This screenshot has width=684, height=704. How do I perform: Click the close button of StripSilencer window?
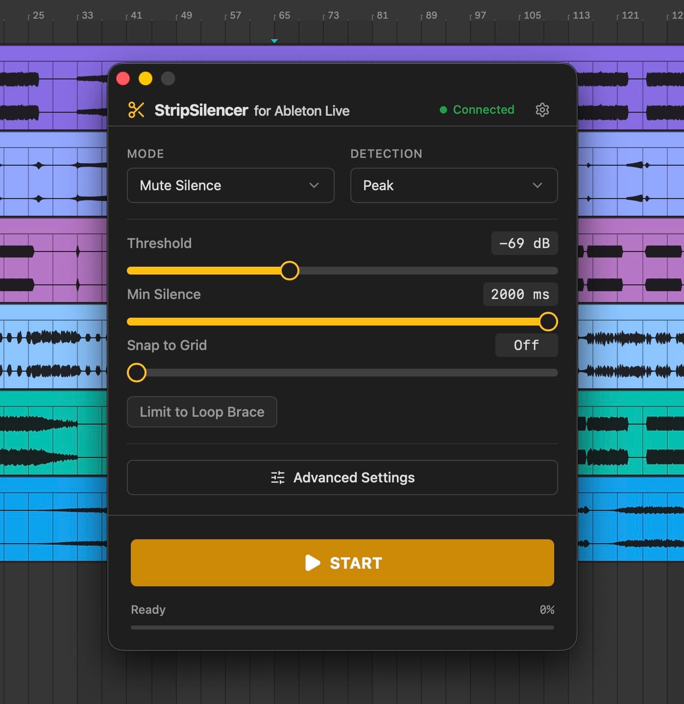pos(123,78)
